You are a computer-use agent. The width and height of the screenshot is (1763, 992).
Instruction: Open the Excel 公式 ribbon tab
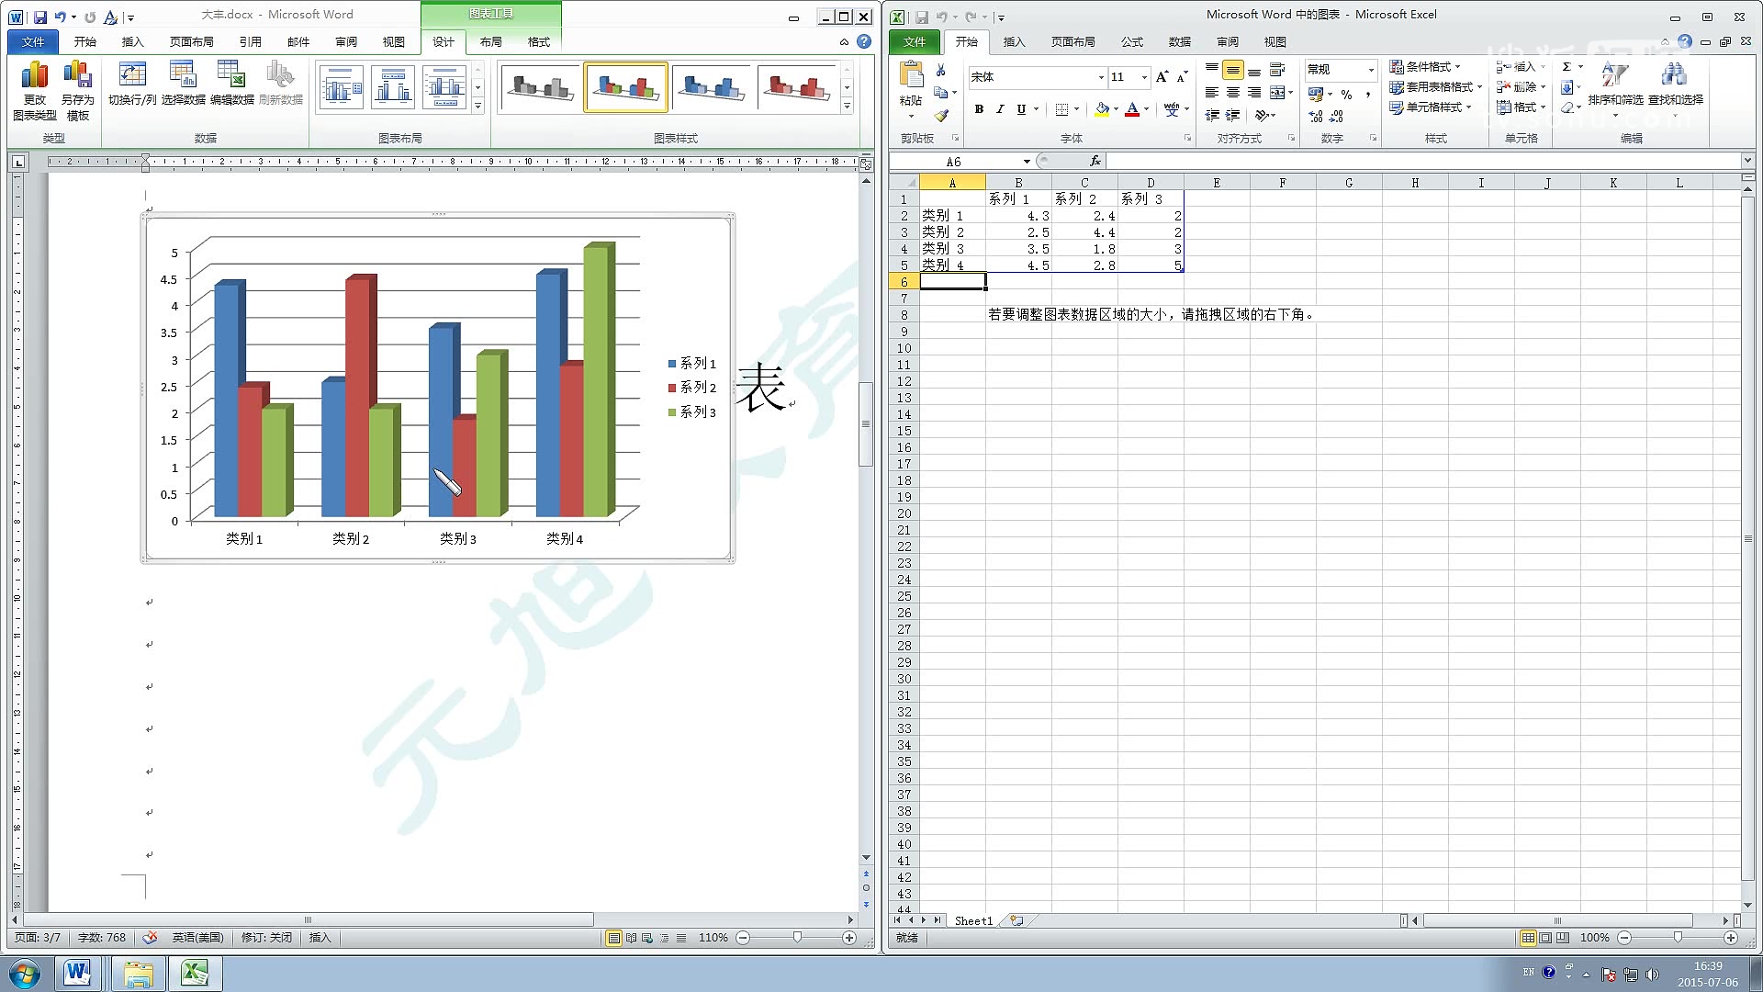coord(1131,41)
